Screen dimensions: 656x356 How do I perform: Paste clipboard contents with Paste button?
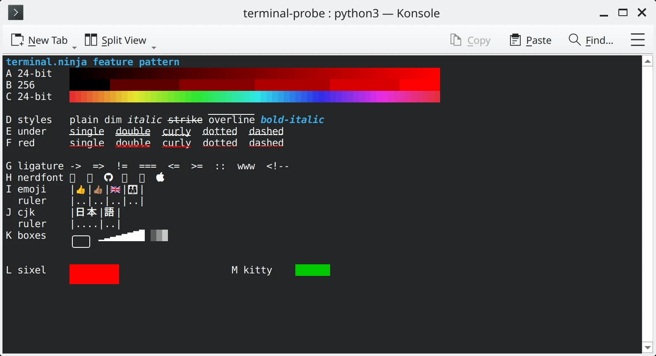531,40
